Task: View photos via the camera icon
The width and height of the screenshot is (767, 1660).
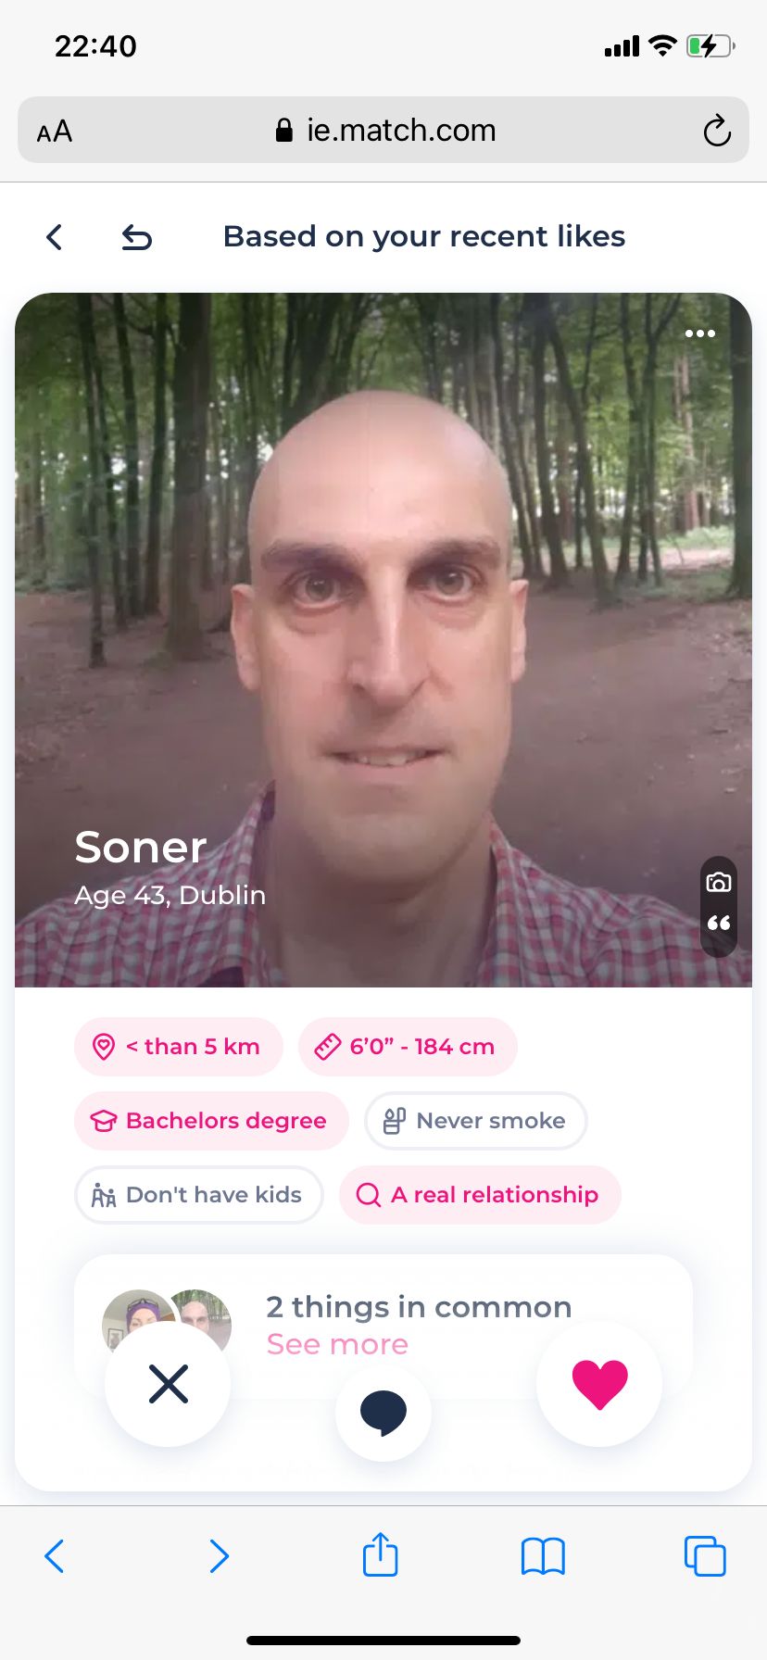Action: tap(719, 883)
